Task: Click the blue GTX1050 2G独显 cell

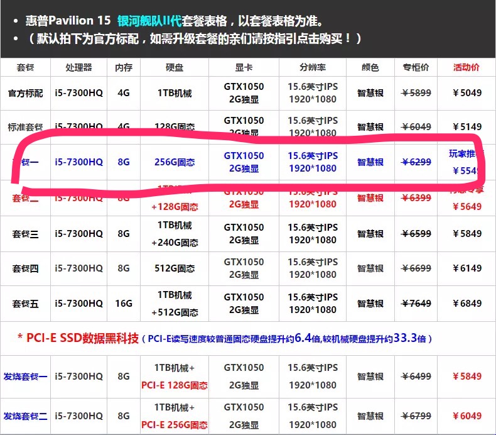Action: (x=244, y=162)
